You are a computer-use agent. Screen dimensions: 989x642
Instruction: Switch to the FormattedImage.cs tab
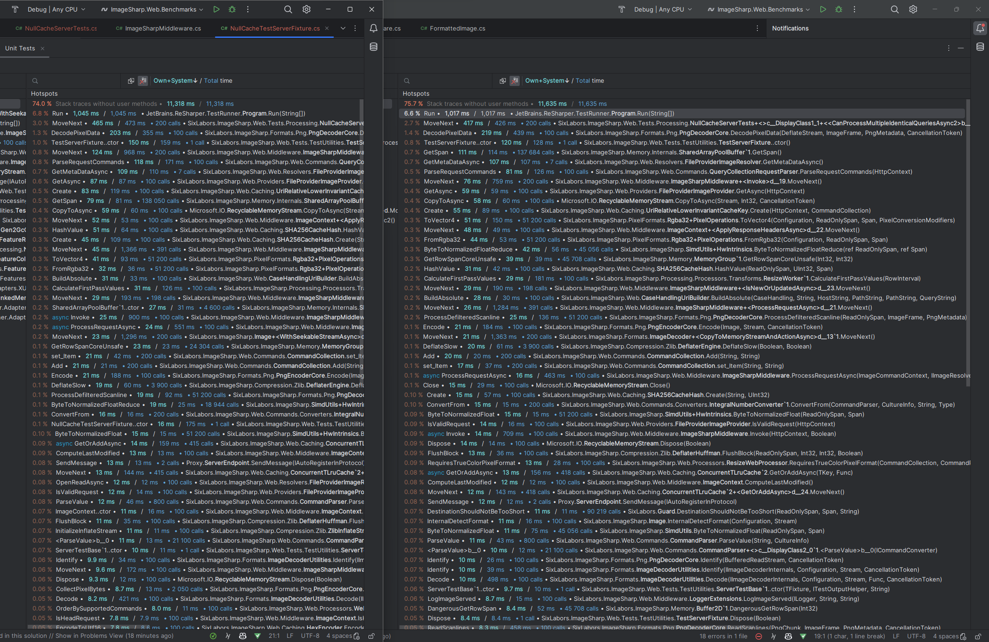coord(456,28)
